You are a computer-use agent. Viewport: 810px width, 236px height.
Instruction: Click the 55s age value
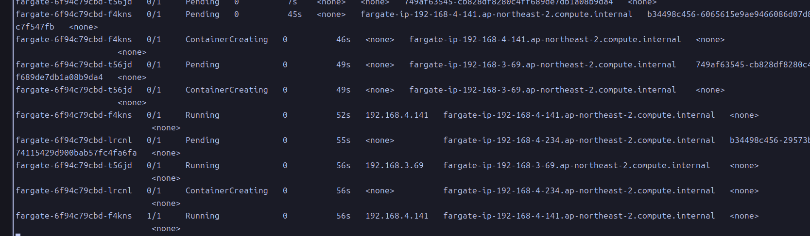343,141
